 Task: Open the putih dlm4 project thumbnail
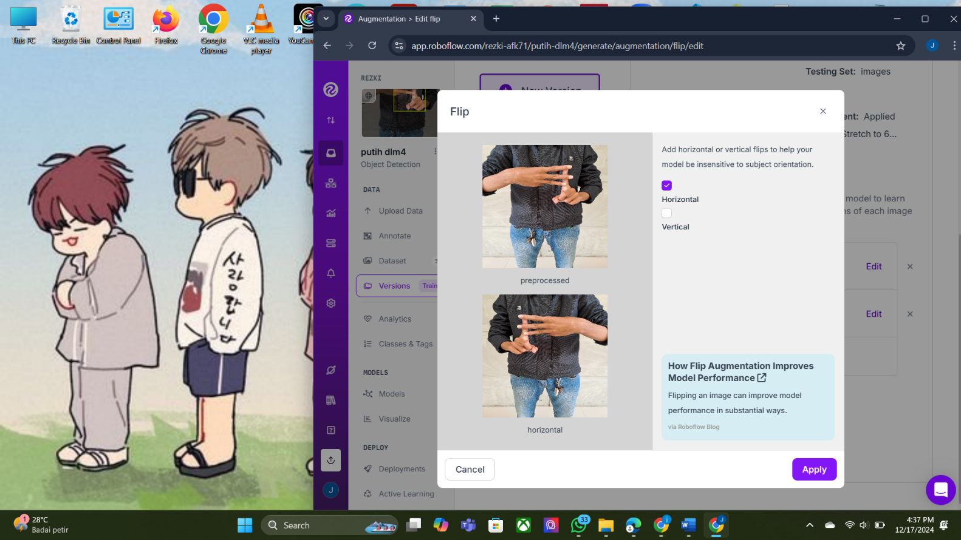click(x=399, y=113)
